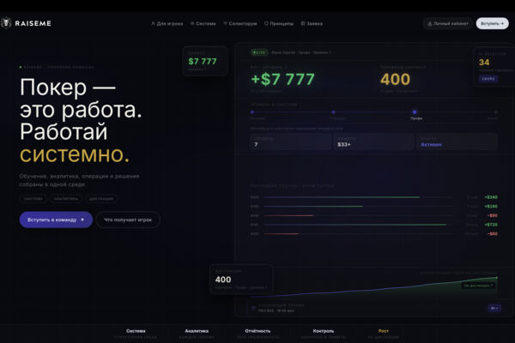Click the 'Вступить в команду' purple button
515x343 pixels.
(x=56, y=220)
